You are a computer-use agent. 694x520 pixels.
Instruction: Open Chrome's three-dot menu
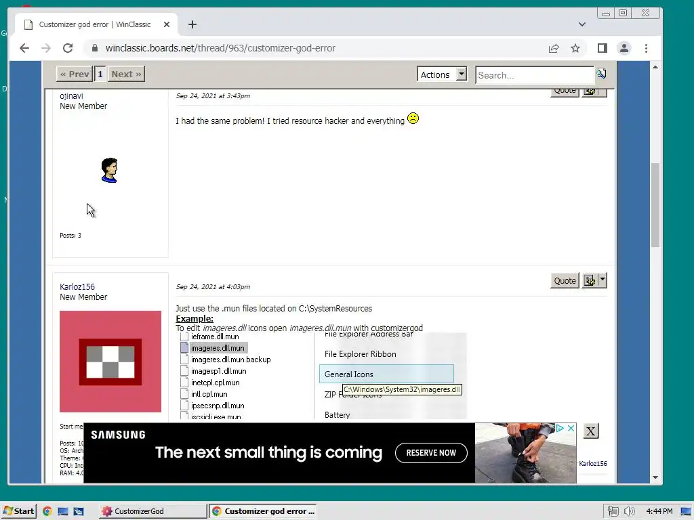(646, 48)
